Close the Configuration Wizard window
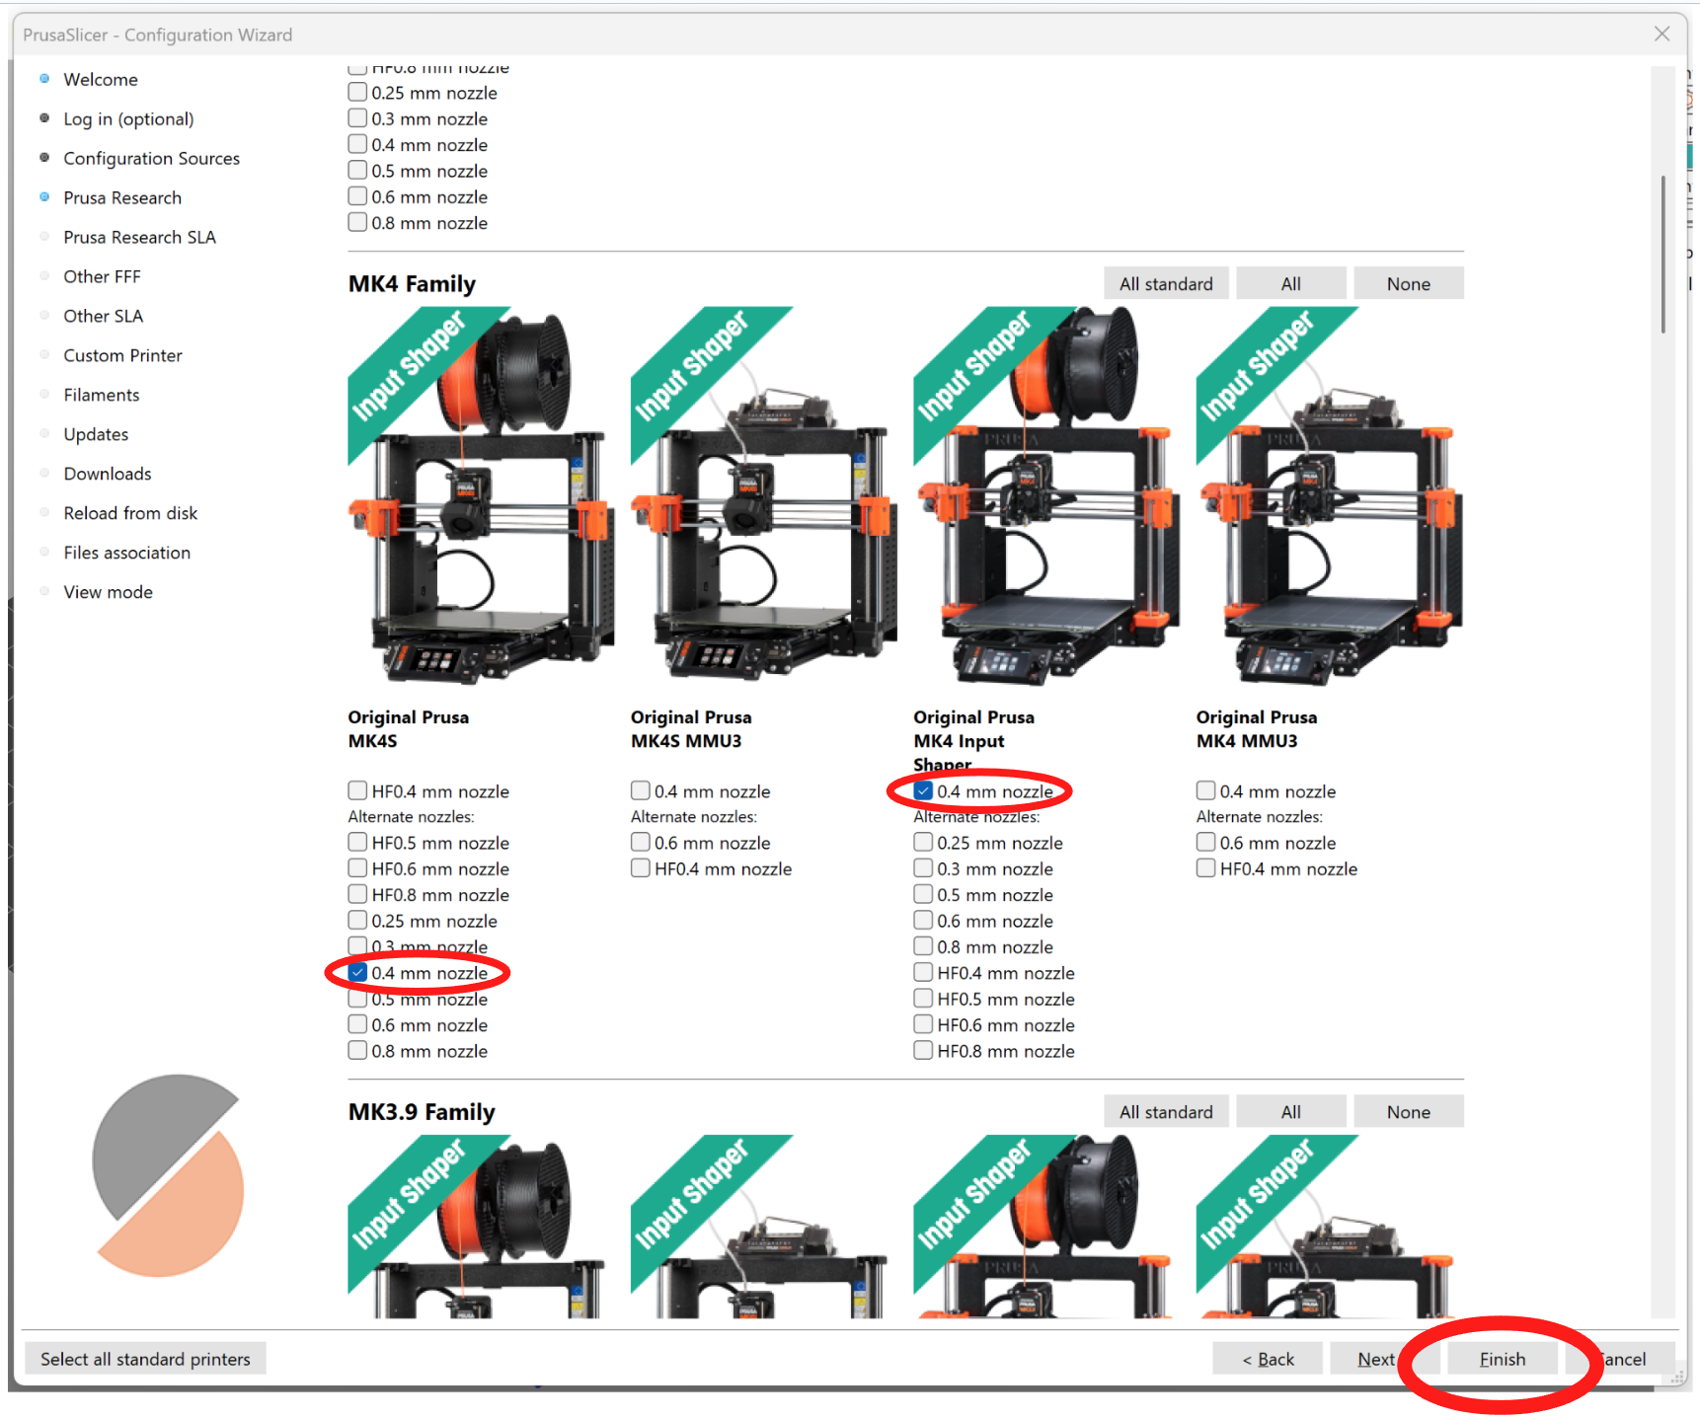Screen dimensions: 1700x1419 [x=1662, y=35]
